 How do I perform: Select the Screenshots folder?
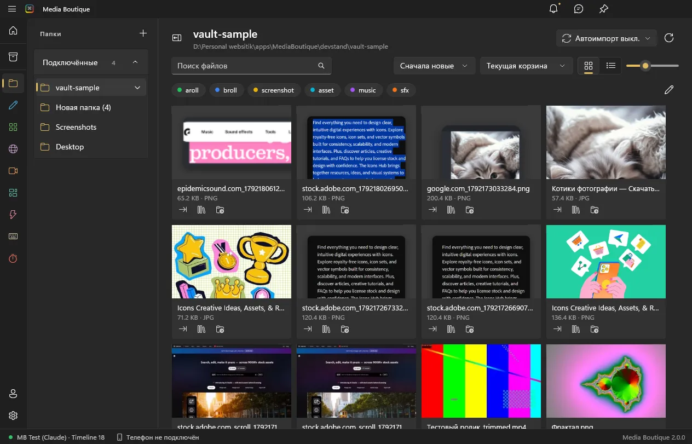click(x=91, y=127)
